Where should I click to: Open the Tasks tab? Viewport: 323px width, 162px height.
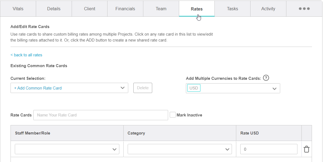point(232,9)
